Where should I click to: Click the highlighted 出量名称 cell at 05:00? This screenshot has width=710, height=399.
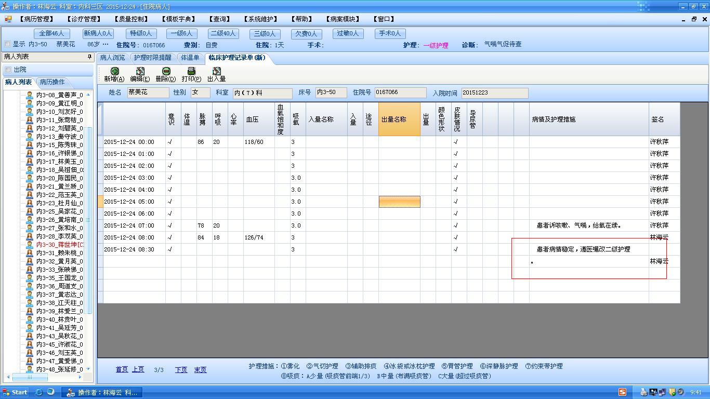tap(399, 202)
